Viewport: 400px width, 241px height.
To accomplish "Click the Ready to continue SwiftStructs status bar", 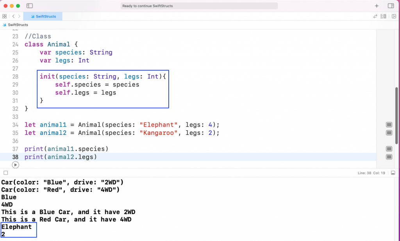I will [x=199, y=6].
